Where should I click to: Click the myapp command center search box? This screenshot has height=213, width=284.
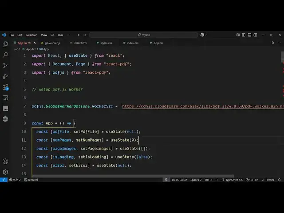pyautogui.click(x=144, y=35)
